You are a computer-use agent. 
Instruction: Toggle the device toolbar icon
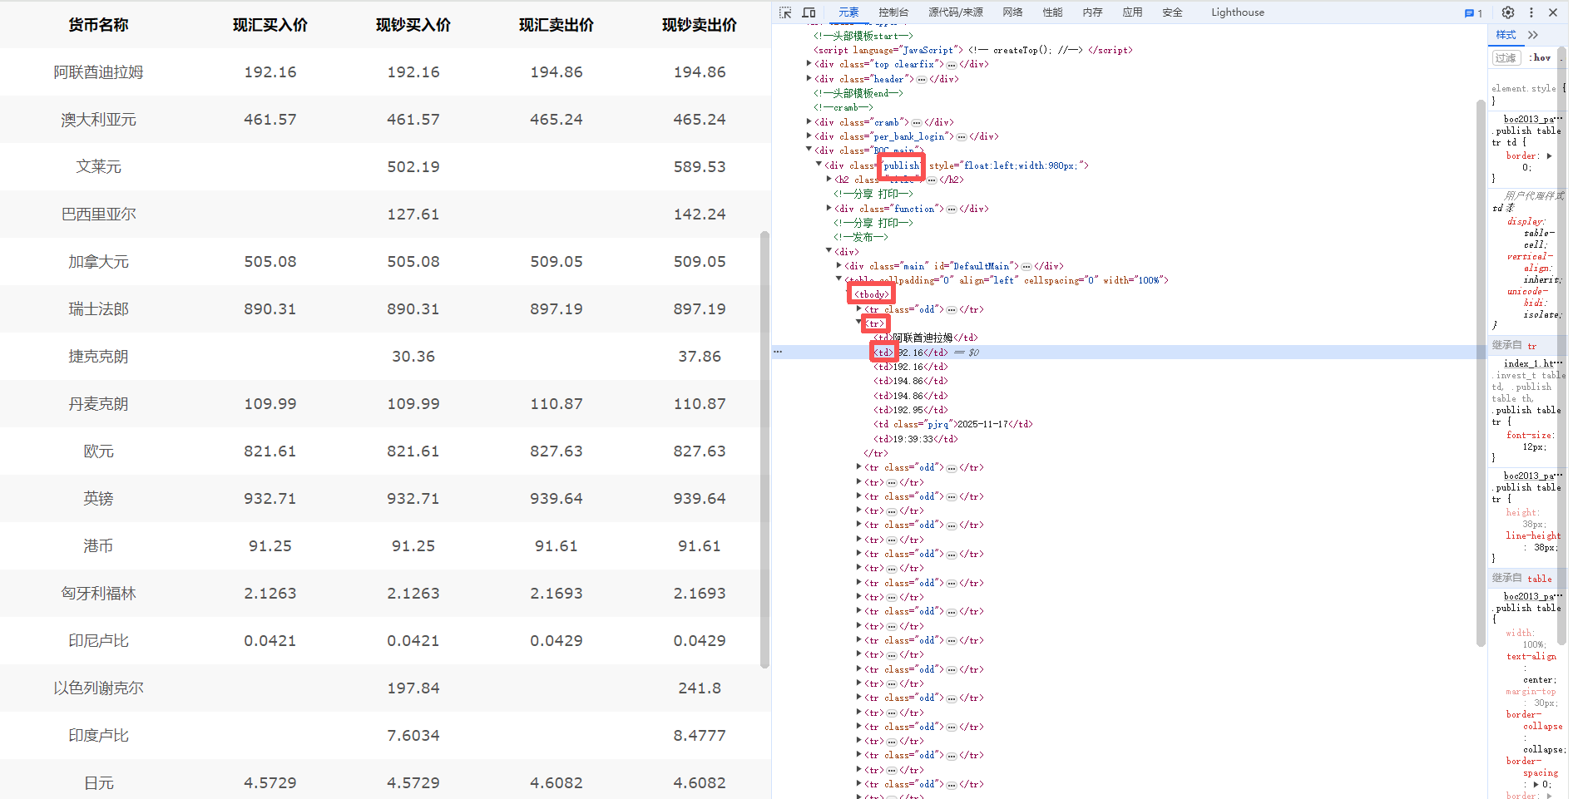tap(809, 12)
